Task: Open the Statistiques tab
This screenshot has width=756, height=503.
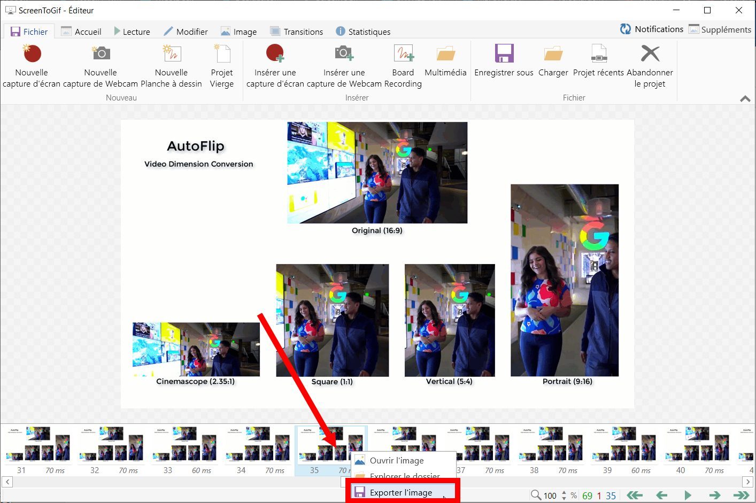Action: pyautogui.click(x=363, y=32)
